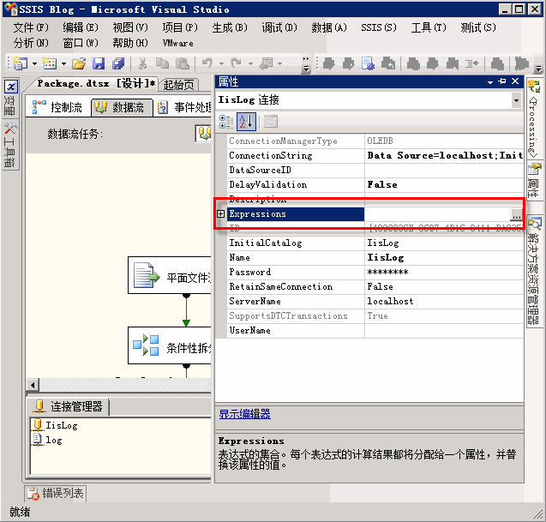Open the Add New Item dropdown arrow
This screenshot has width=546, height=522.
point(63,63)
